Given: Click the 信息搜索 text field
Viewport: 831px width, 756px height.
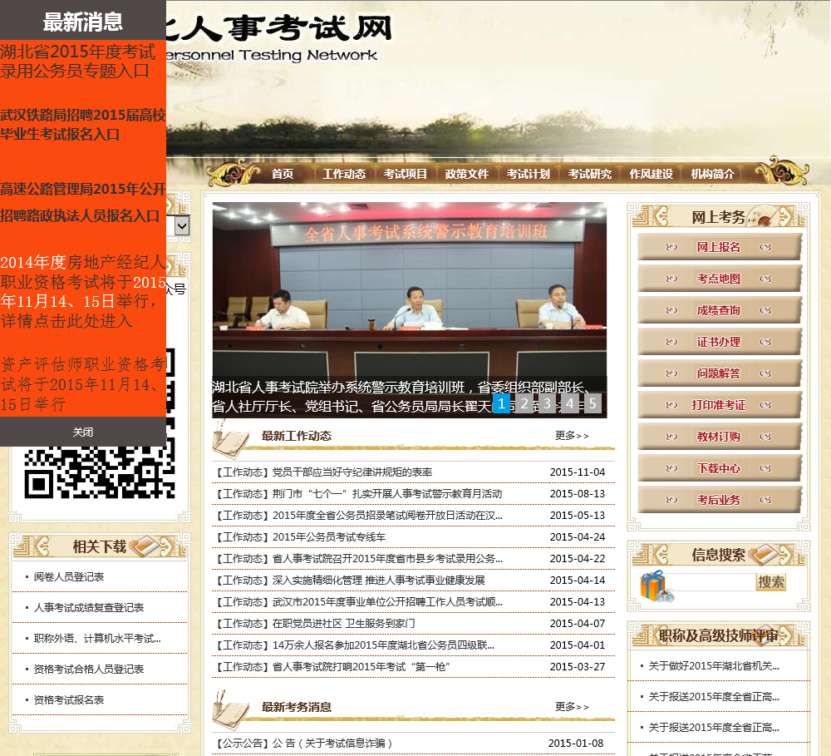Looking at the screenshot, I should pos(711,582).
